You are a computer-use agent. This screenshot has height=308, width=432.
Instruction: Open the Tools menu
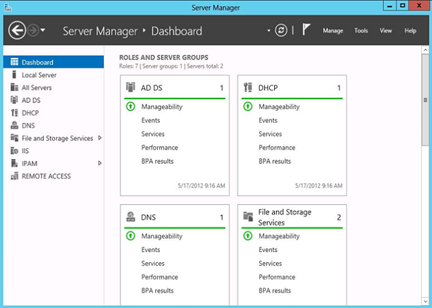pyautogui.click(x=361, y=31)
